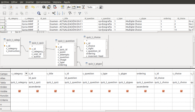The height and width of the screenshot is (112, 195).
Task: Click the Standard Filter blue funnel icon
Action: [80, 13]
